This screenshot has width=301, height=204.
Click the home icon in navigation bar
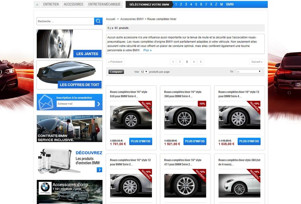pos(37,4)
